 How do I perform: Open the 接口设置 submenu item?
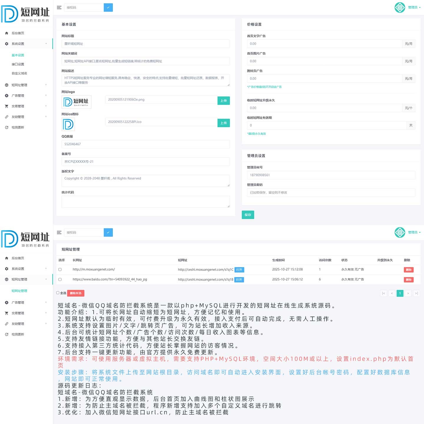(18, 64)
